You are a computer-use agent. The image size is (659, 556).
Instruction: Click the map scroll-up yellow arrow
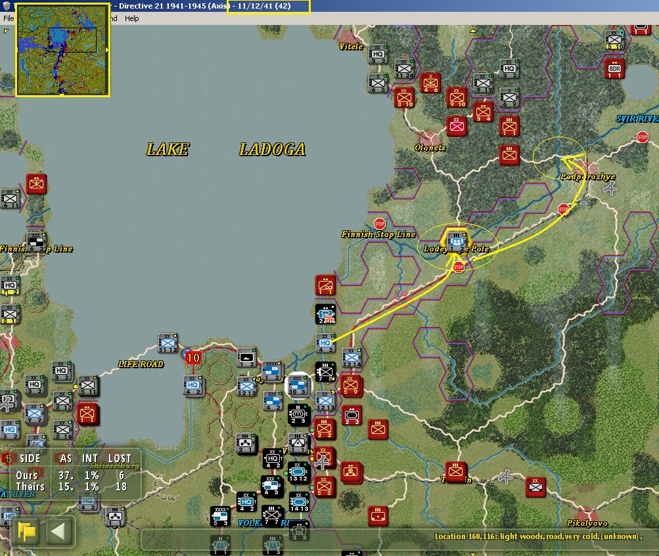tap(473, 31)
